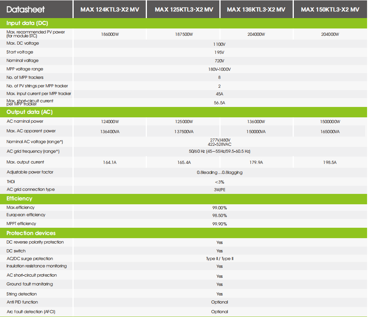Select the 45A max input current value
The width and height of the screenshot is (369, 317).
click(x=219, y=94)
